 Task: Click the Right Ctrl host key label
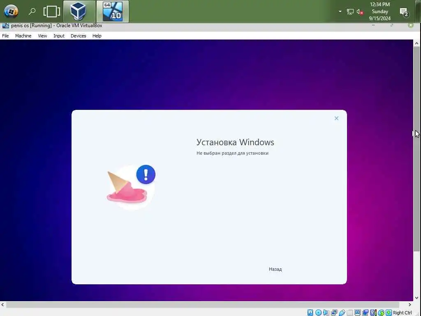402,313
